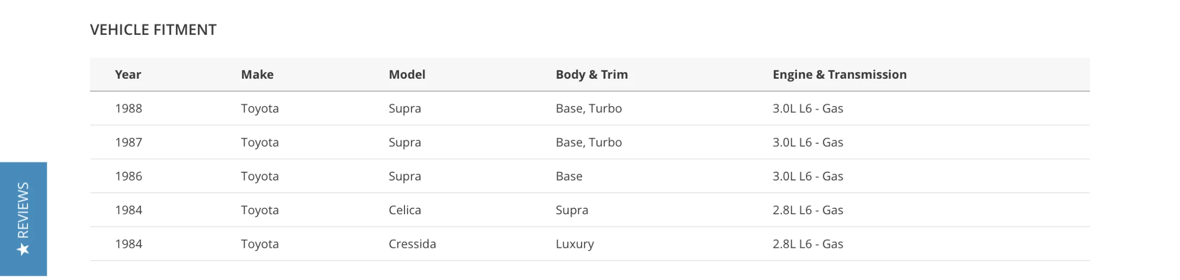The image size is (1180, 280).
Task: Click the Engine & Transmission column header
Action: pos(839,74)
